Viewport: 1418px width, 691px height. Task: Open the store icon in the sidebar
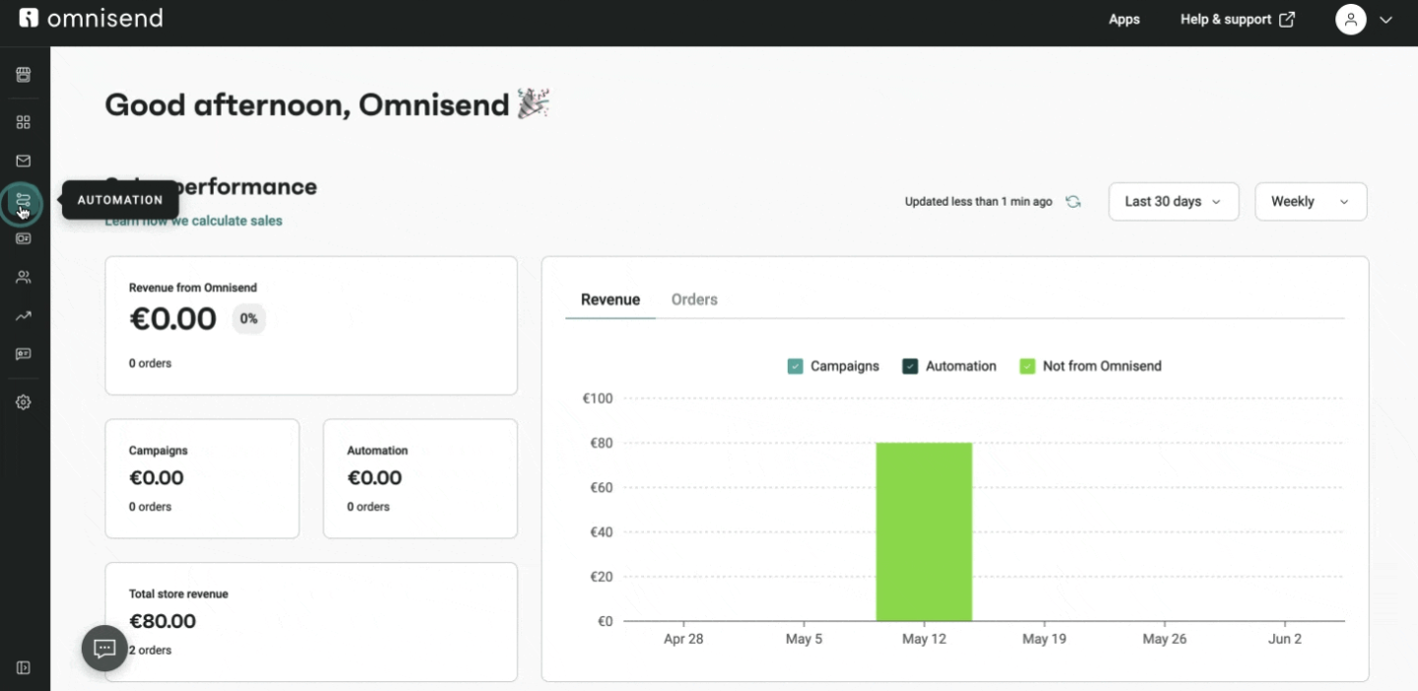(24, 75)
